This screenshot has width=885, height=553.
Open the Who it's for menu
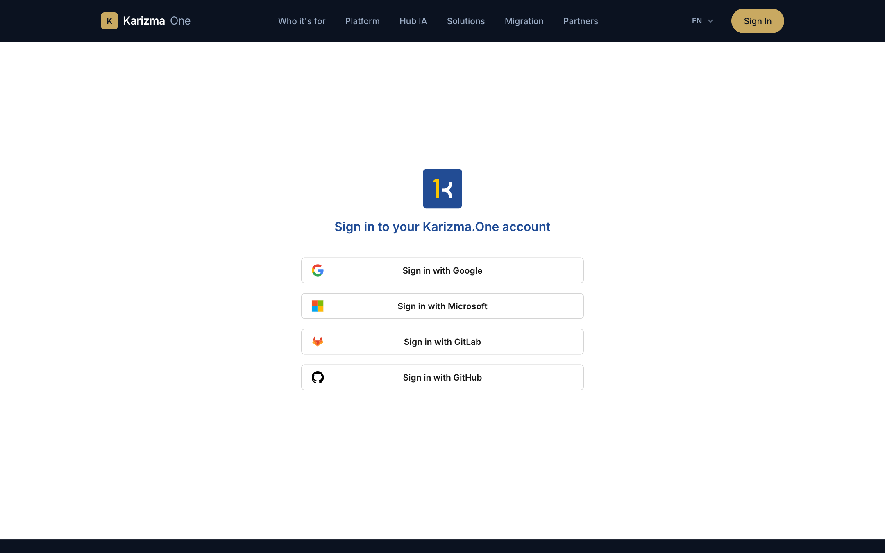[x=302, y=21]
